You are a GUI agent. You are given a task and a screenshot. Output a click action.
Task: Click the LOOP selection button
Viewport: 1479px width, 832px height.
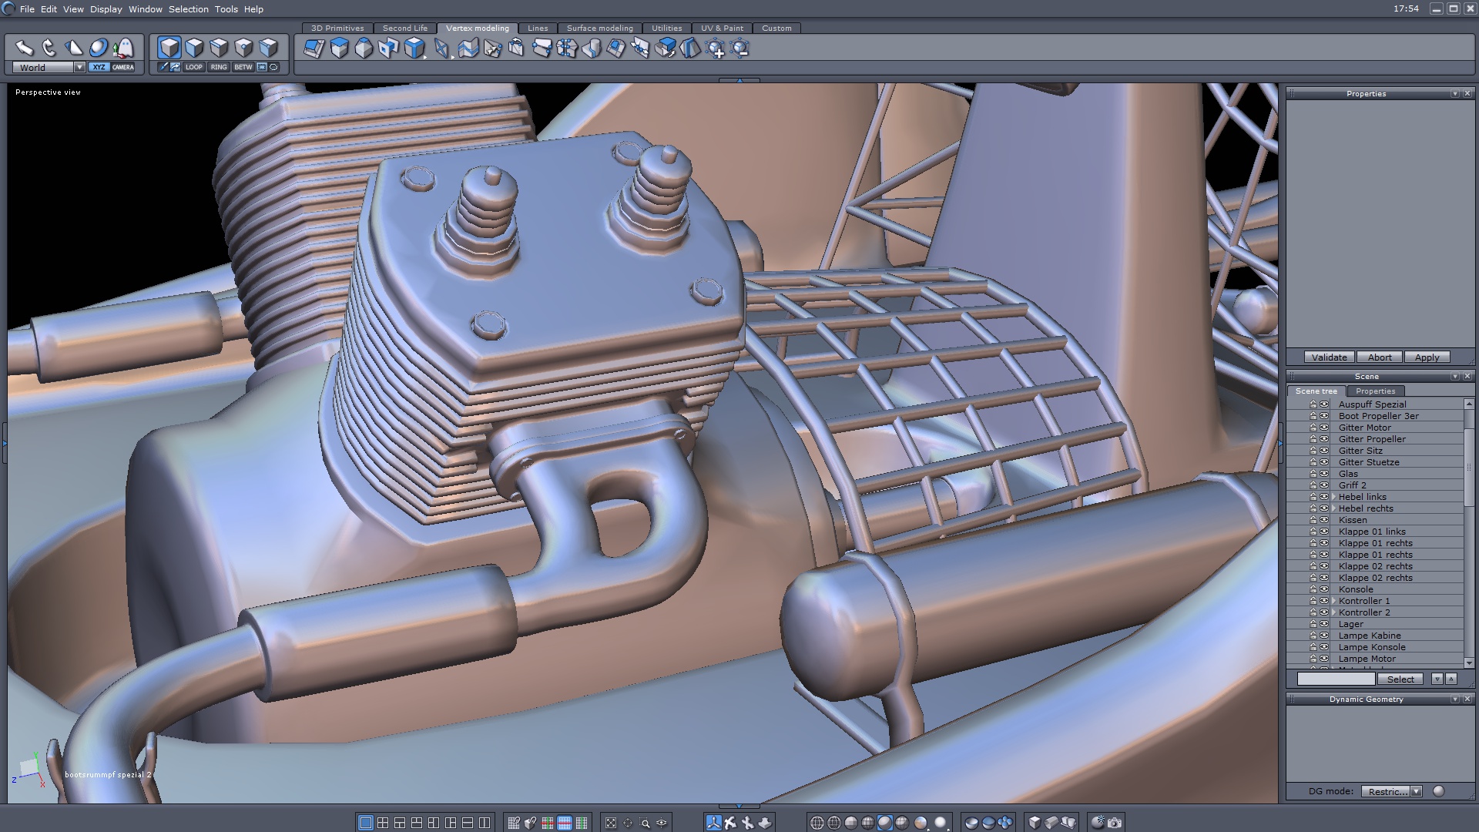point(194,67)
